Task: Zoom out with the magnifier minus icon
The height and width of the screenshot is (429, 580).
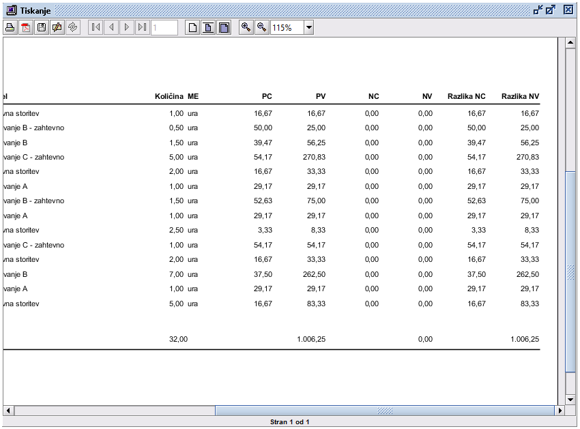Action: [261, 27]
